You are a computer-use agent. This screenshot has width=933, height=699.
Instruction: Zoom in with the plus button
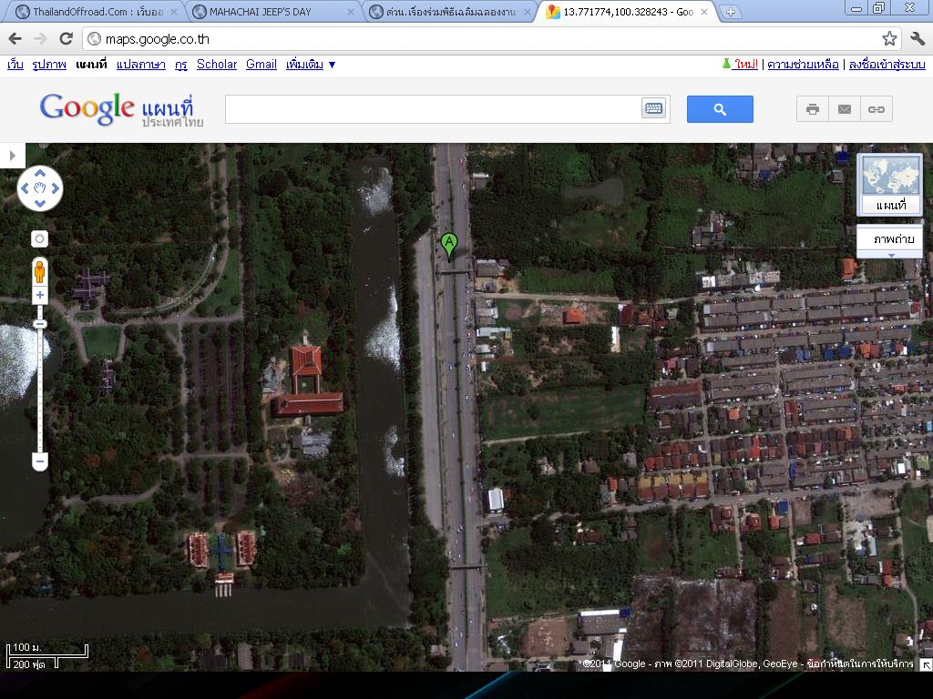pyautogui.click(x=40, y=296)
